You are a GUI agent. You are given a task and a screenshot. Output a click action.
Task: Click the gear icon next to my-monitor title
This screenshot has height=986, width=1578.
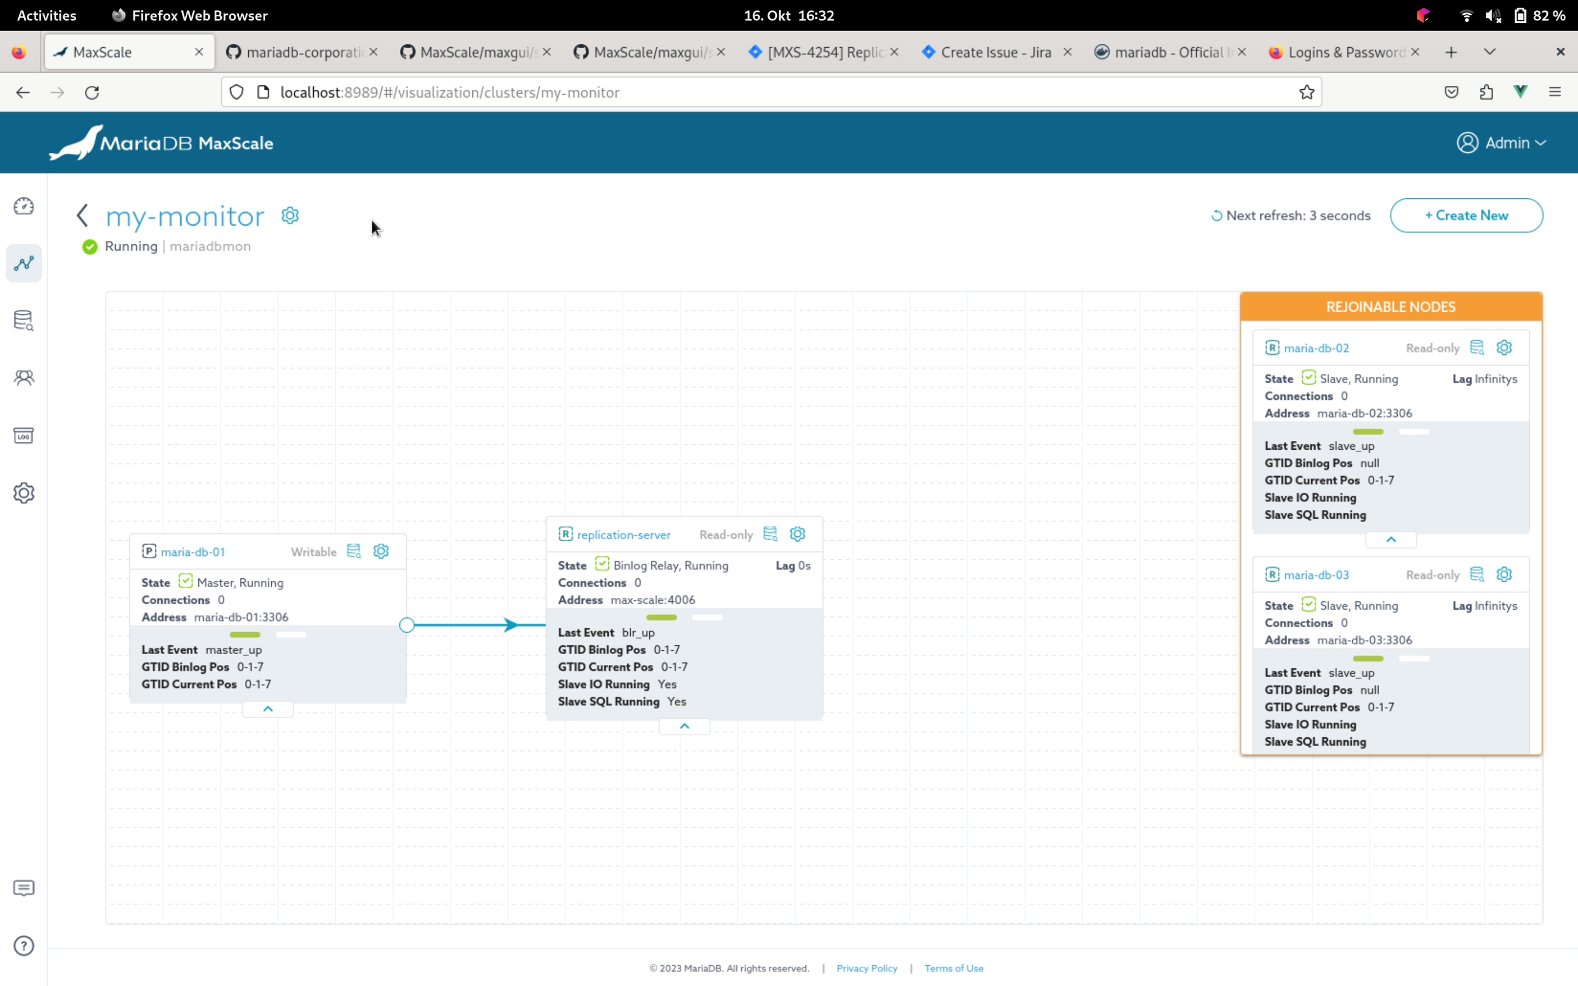[x=290, y=215]
